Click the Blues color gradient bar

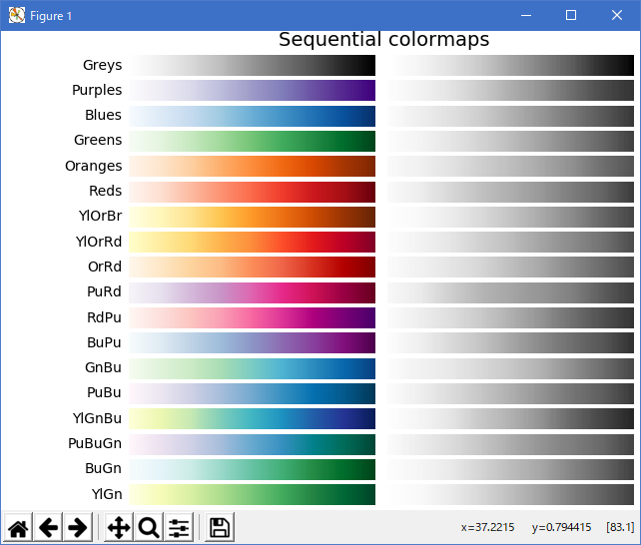coord(253,116)
